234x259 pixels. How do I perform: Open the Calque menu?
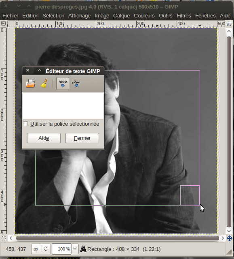pyautogui.click(x=121, y=16)
